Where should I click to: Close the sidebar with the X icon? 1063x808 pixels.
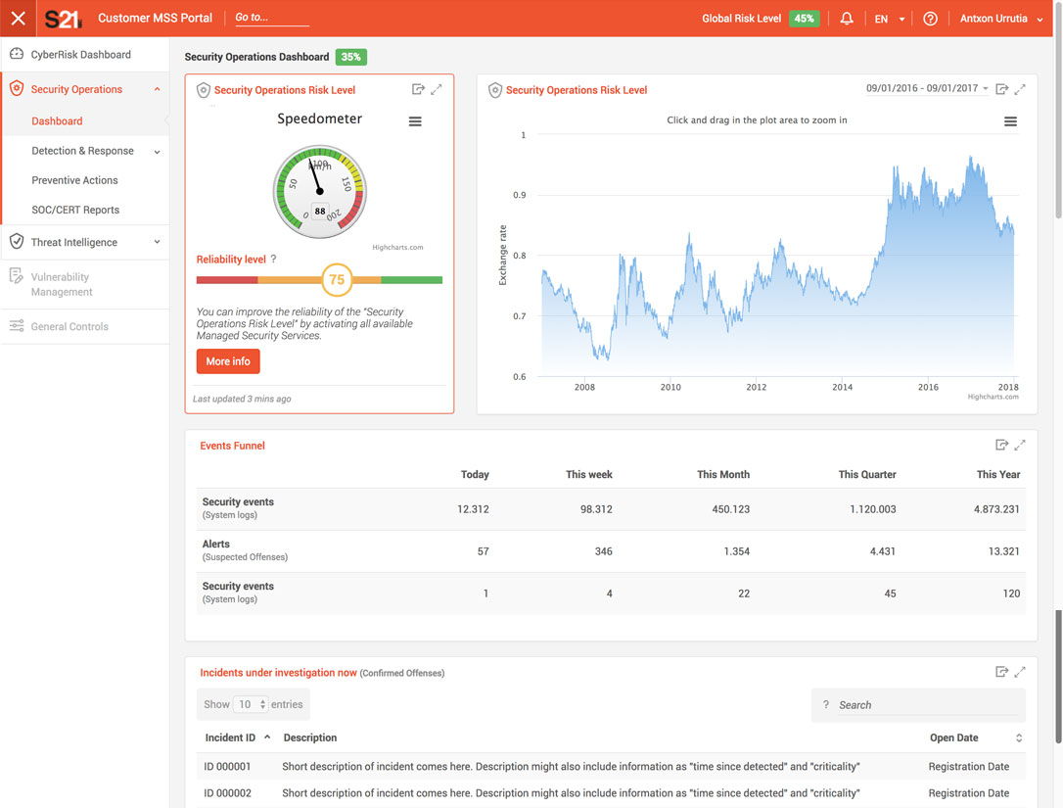(18, 19)
